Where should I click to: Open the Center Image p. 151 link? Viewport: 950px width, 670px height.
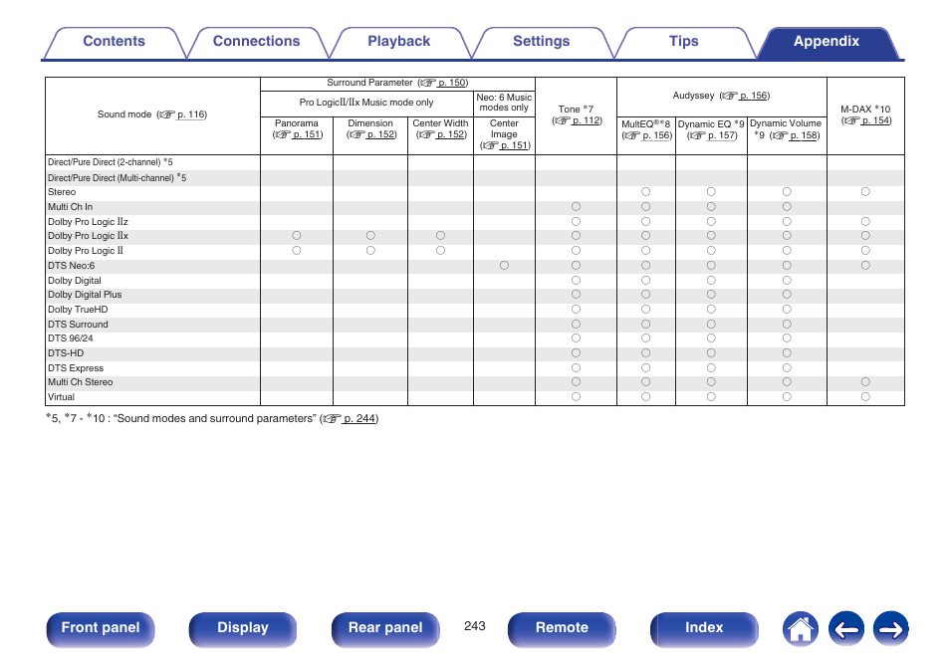point(515,145)
